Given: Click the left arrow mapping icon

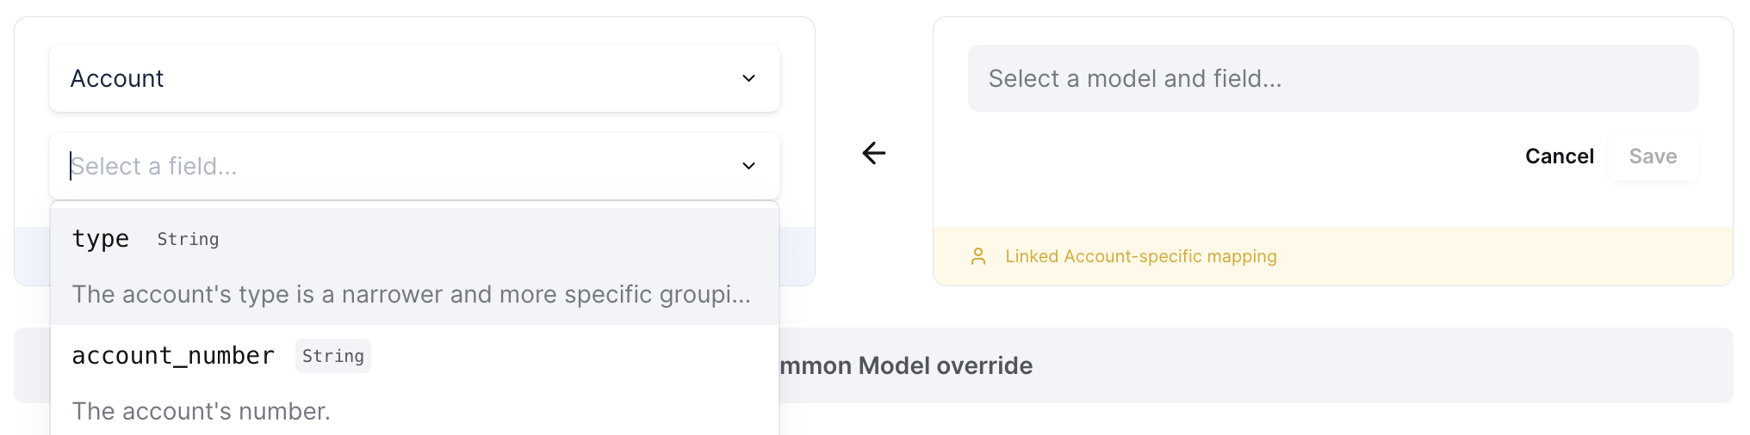Looking at the screenshot, I should [874, 153].
